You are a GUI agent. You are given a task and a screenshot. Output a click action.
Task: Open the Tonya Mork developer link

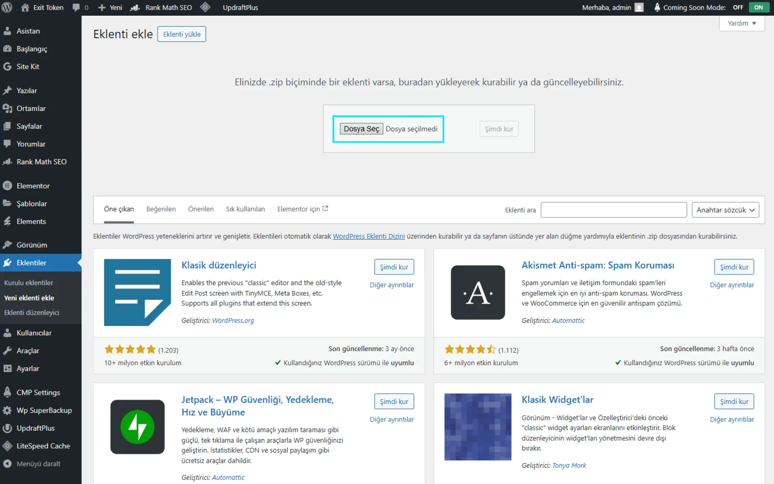pyautogui.click(x=569, y=465)
